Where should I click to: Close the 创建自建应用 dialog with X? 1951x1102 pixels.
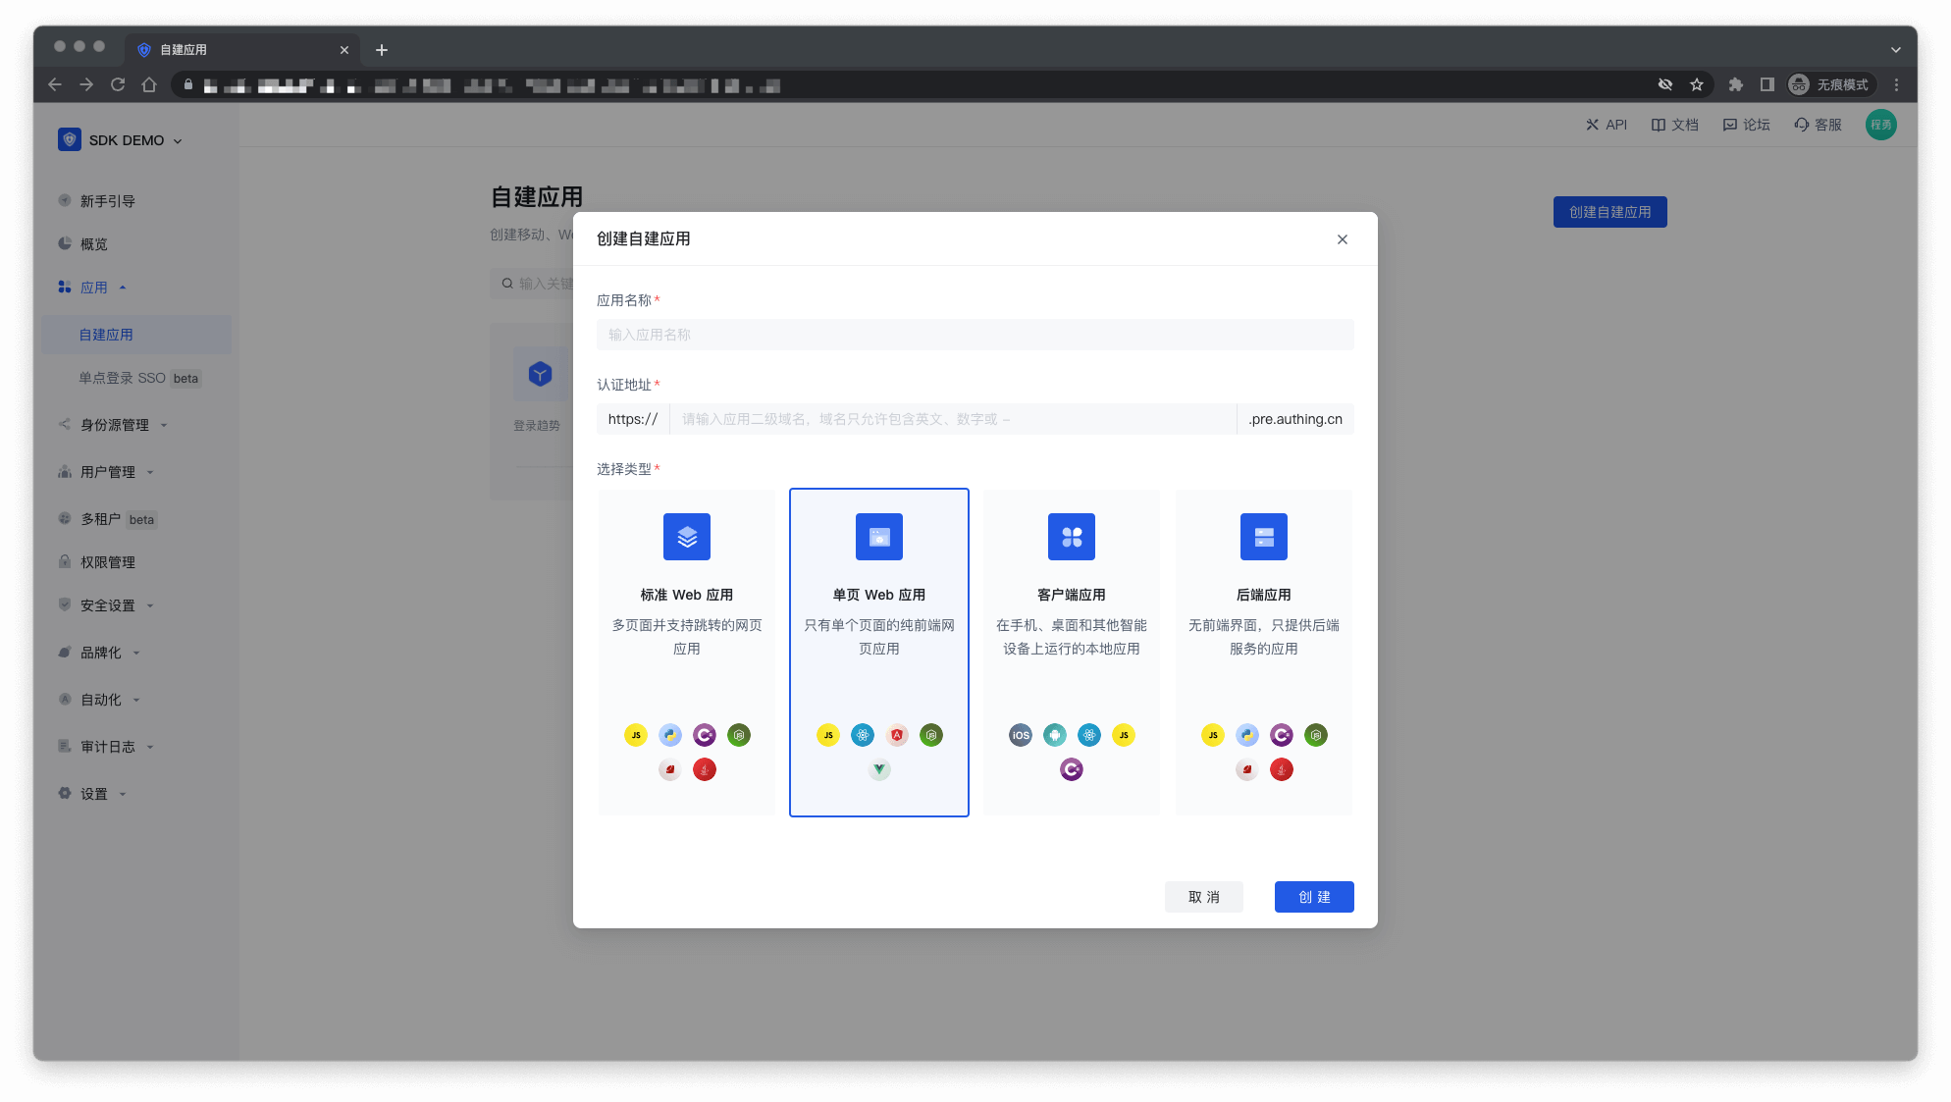click(1342, 239)
